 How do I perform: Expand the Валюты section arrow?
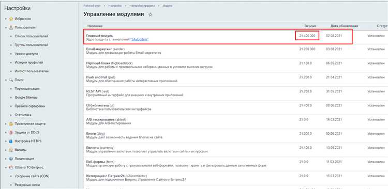pos(6,150)
